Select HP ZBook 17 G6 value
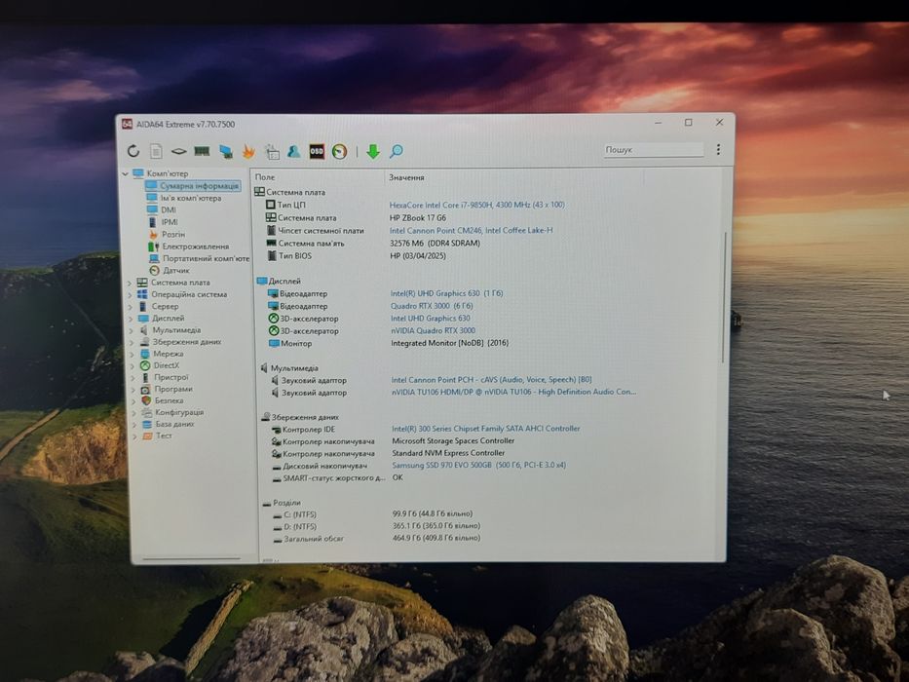Image resolution: width=909 pixels, height=682 pixels. tap(418, 218)
